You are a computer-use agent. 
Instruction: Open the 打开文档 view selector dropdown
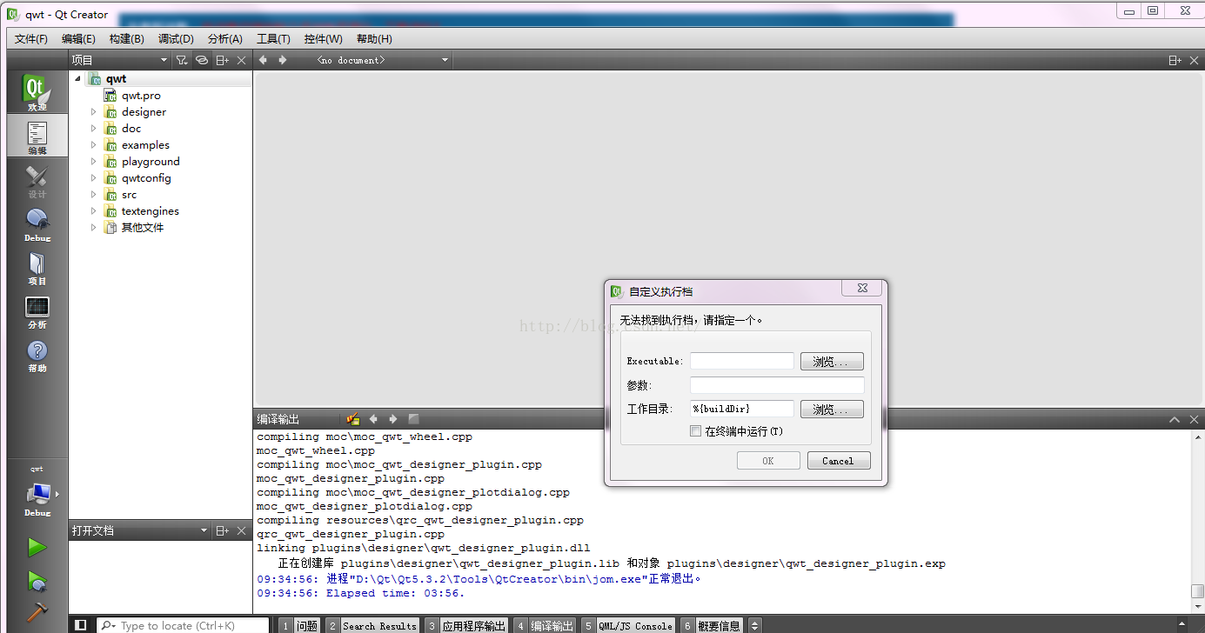(x=139, y=530)
